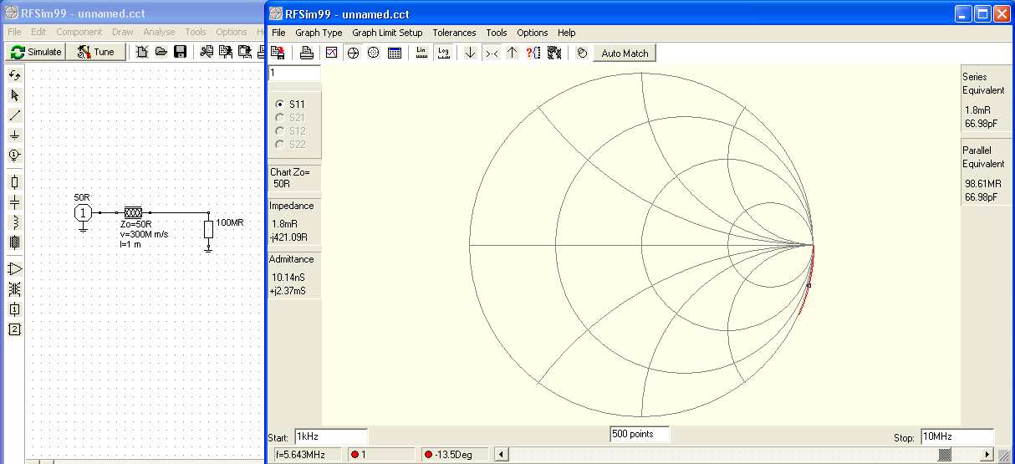Set logarithmic frequency scale with Log icon
This screenshot has height=464, width=1015.
click(444, 53)
